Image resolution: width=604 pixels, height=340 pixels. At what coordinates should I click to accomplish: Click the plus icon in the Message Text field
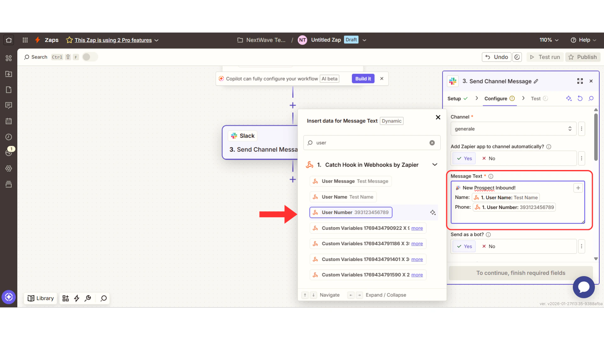click(578, 188)
